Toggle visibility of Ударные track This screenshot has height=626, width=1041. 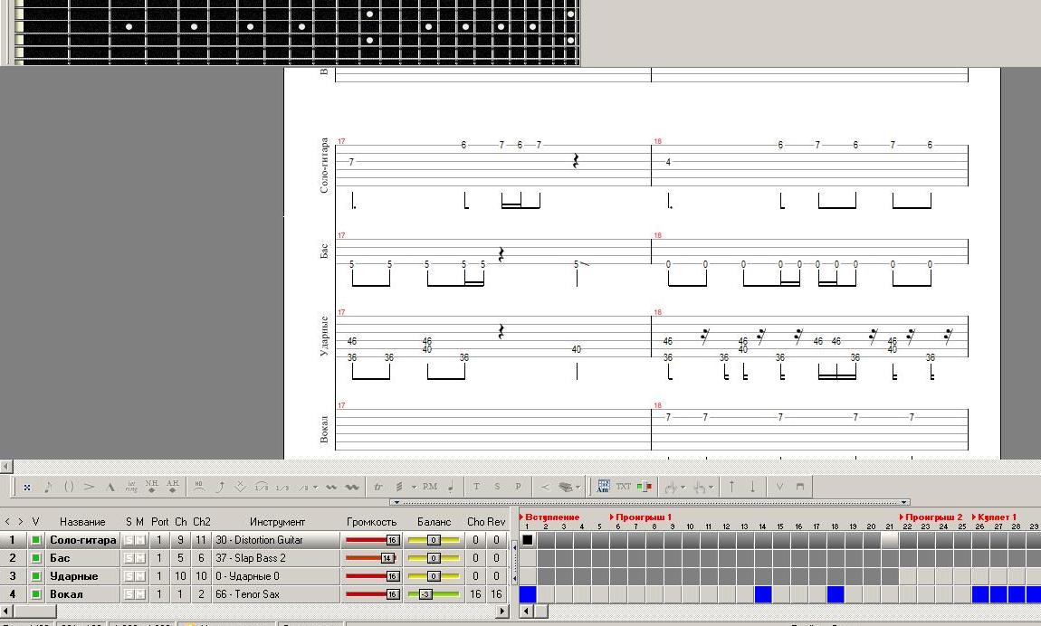[x=36, y=576]
